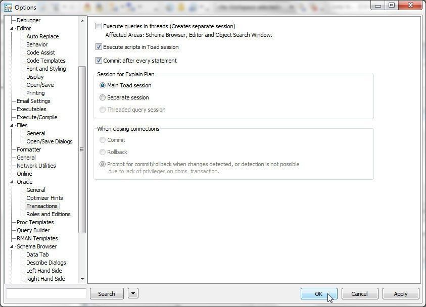Select Display under Editor

click(35, 77)
